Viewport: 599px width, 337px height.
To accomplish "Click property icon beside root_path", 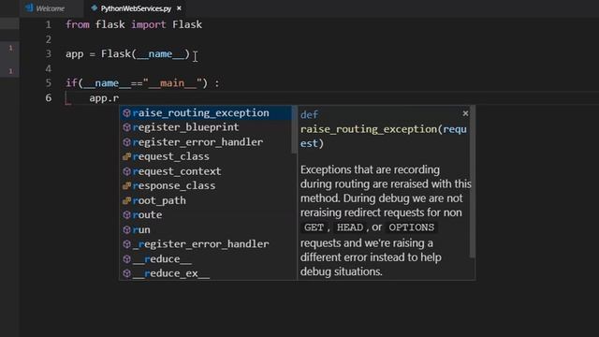I will (x=127, y=200).
